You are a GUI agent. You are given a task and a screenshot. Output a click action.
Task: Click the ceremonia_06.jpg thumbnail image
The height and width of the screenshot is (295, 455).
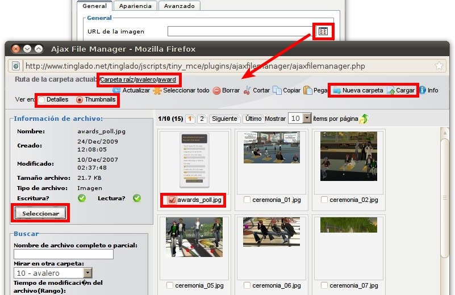(x=272, y=232)
